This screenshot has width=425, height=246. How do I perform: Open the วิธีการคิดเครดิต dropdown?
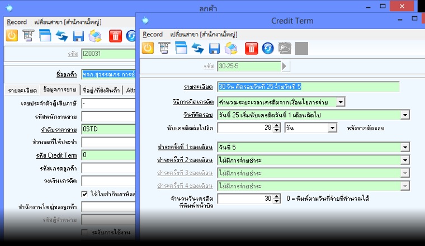[x=340, y=102]
